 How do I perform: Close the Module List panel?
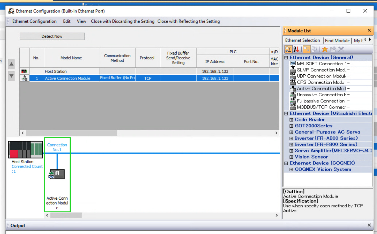[369, 30]
